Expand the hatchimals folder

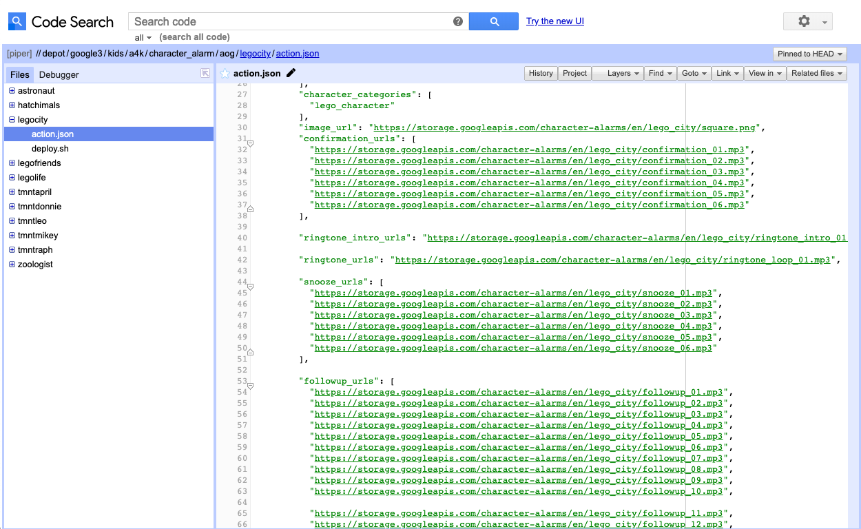[12, 105]
